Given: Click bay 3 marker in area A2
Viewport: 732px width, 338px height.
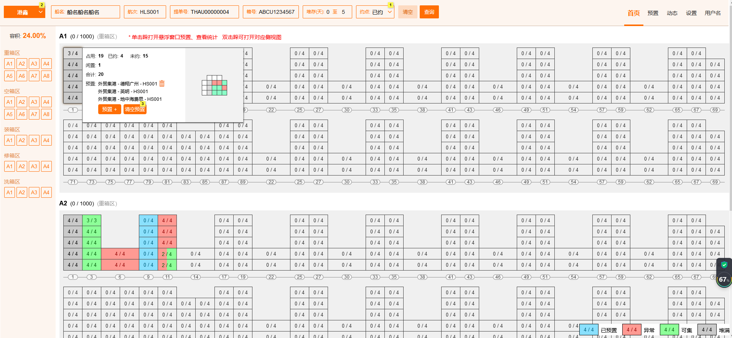Looking at the screenshot, I should tap(91, 277).
